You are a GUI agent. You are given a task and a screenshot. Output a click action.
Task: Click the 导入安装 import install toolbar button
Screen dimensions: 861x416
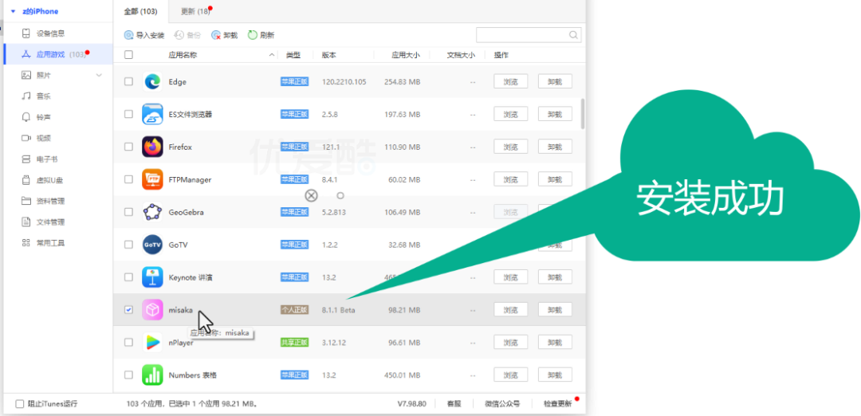click(x=144, y=35)
